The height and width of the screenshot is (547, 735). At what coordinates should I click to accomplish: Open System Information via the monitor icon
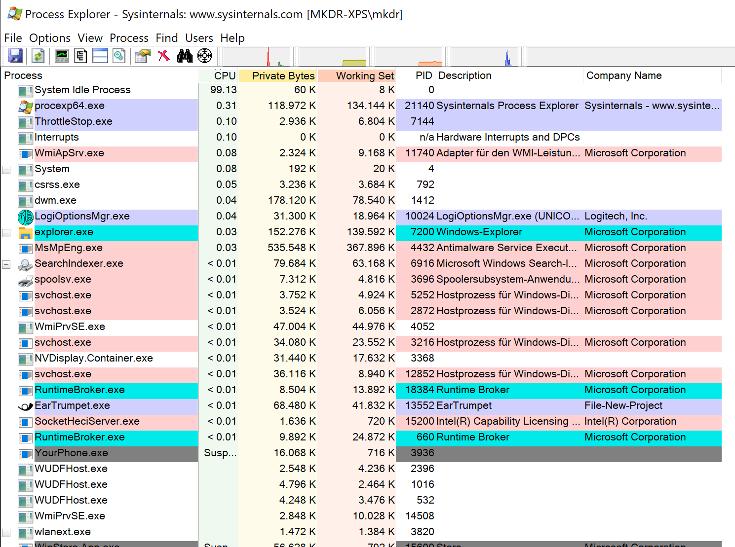62,56
